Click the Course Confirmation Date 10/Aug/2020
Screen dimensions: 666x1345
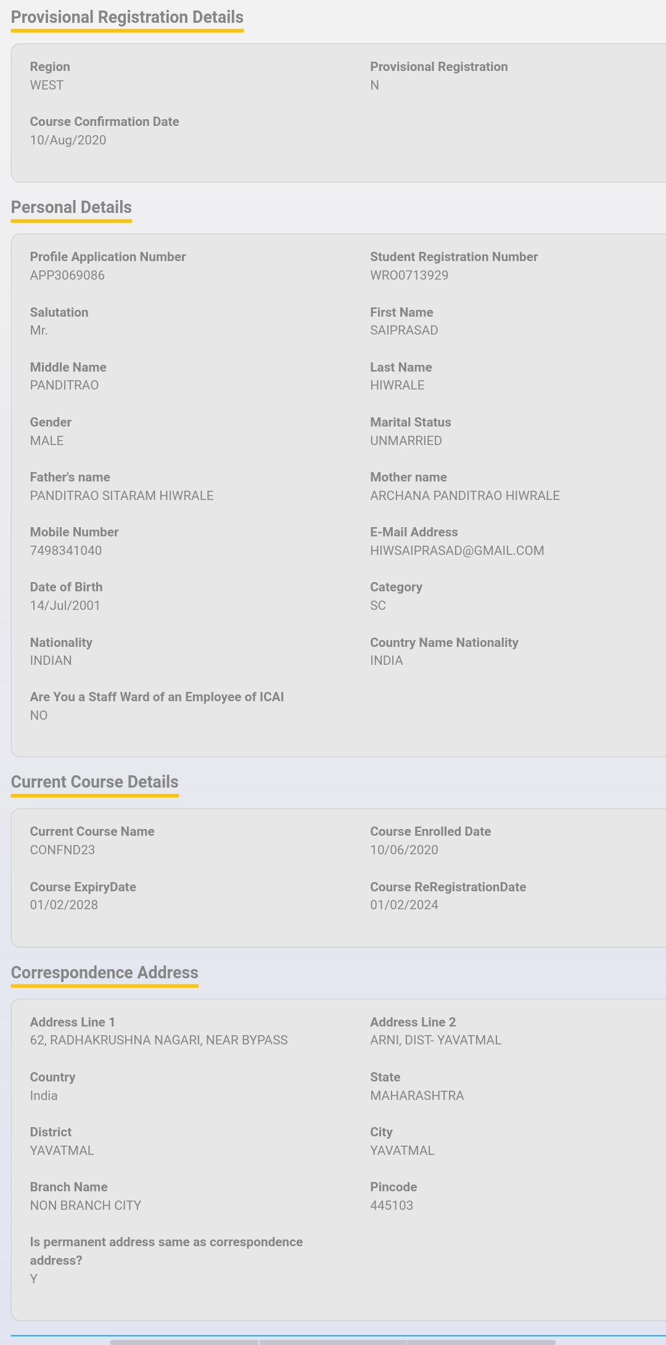pos(68,140)
